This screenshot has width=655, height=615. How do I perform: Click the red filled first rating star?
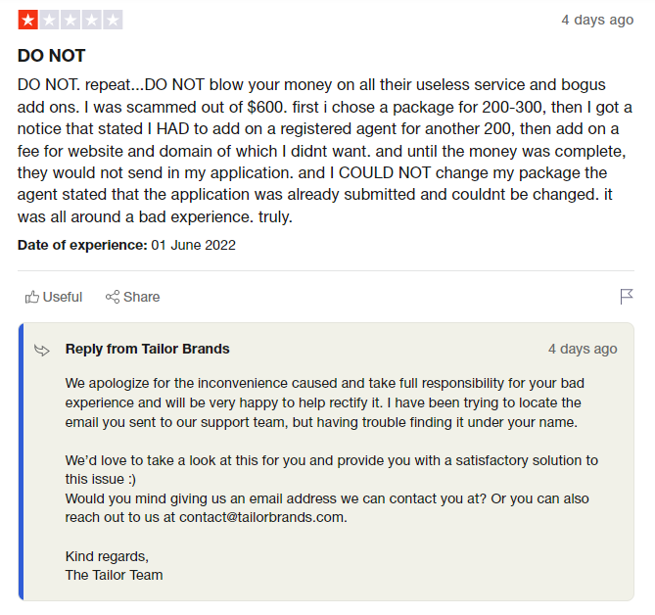(27, 20)
